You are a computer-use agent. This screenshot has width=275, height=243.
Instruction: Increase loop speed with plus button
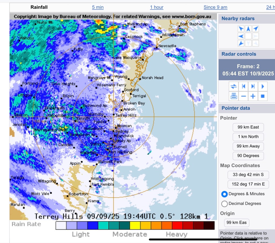click(x=253, y=96)
